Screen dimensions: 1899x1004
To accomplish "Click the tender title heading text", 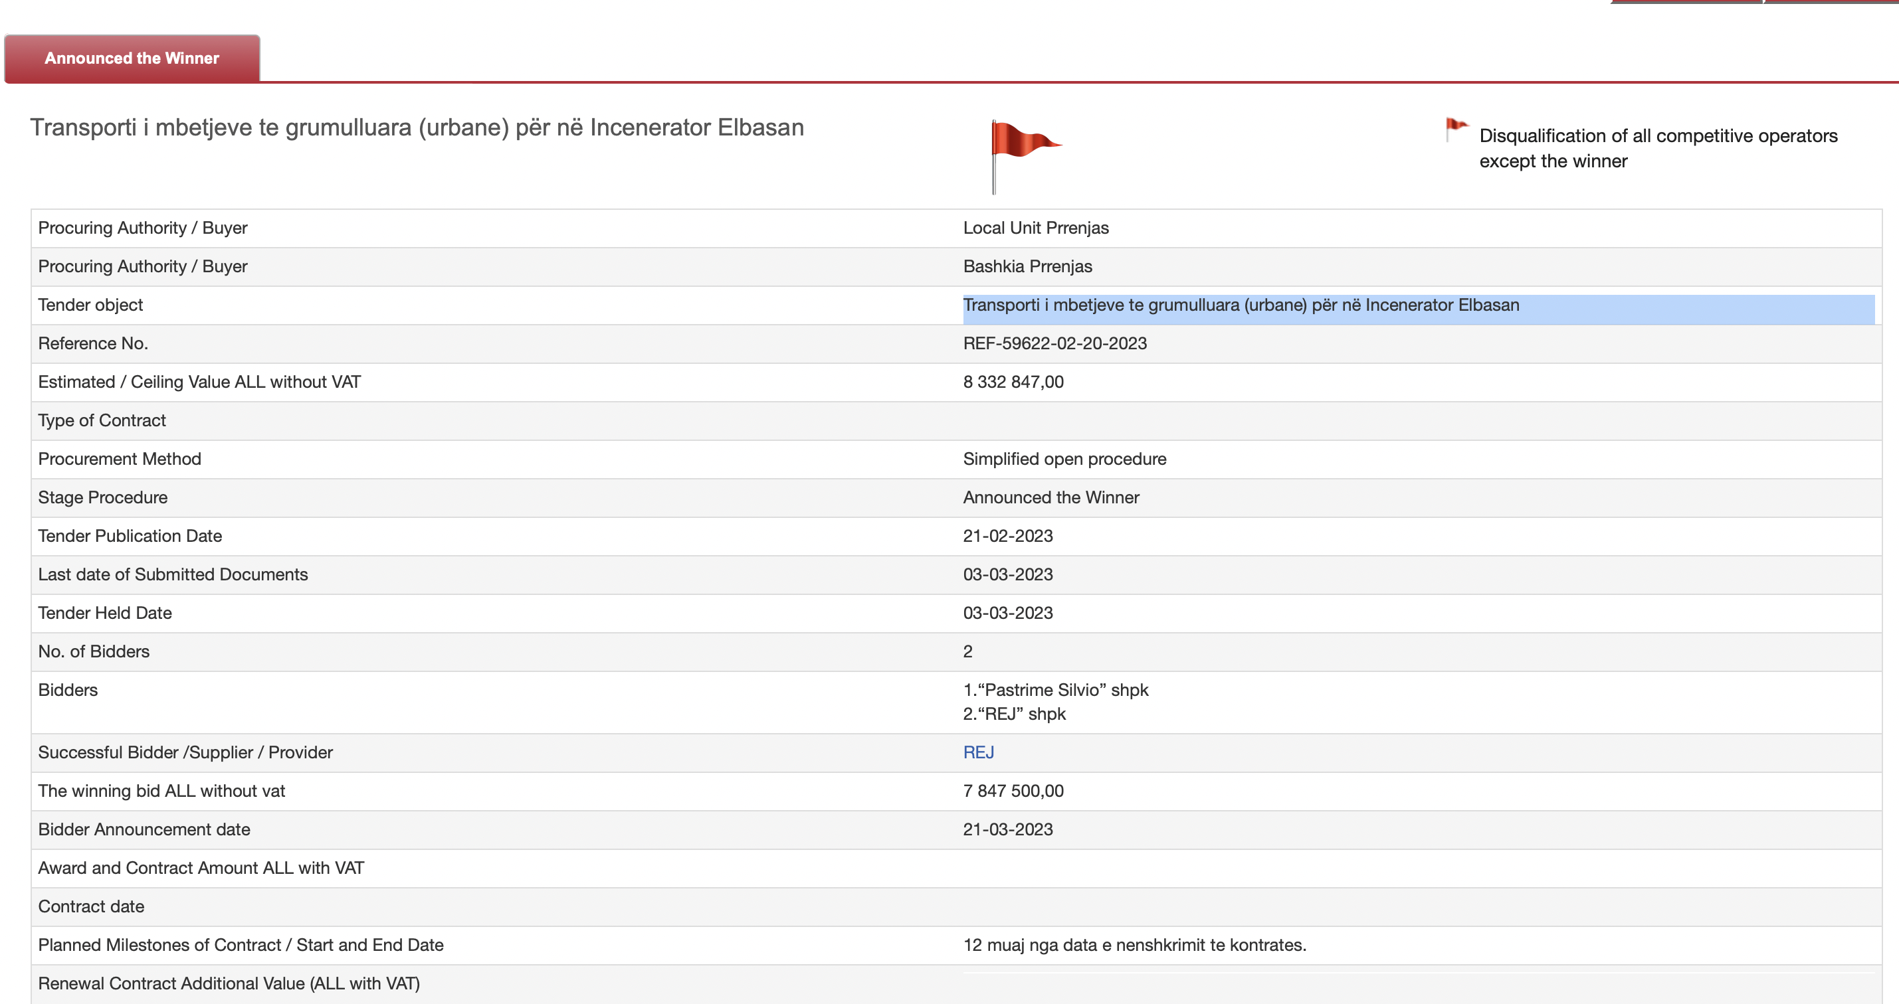I will point(417,127).
